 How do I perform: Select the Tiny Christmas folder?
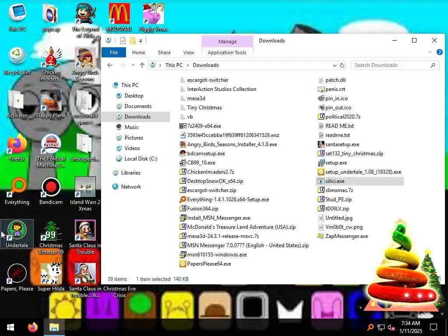[x=204, y=108]
